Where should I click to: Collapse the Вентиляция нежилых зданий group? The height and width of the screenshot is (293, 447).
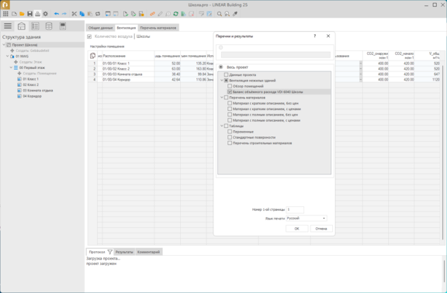point(221,81)
